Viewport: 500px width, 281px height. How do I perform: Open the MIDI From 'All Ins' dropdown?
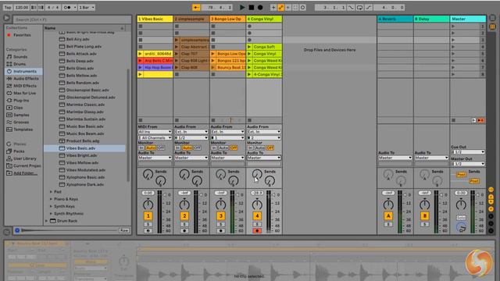(x=155, y=132)
